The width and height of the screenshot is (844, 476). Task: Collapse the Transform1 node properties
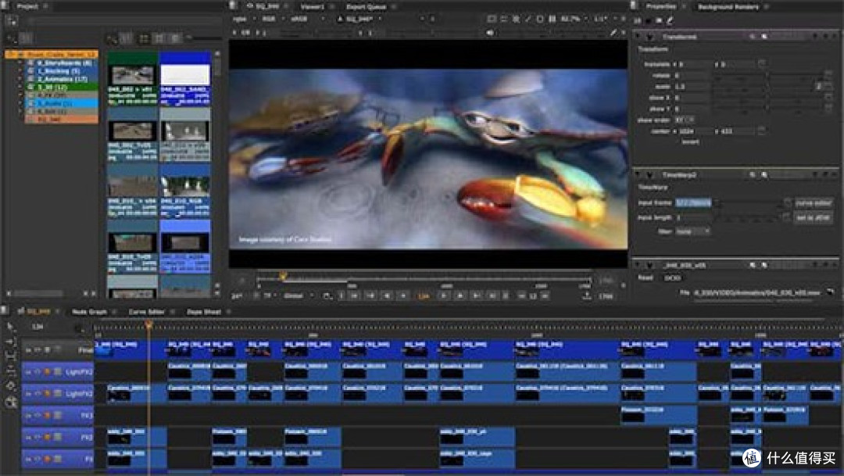pyautogui.click(x=638, y=37)
